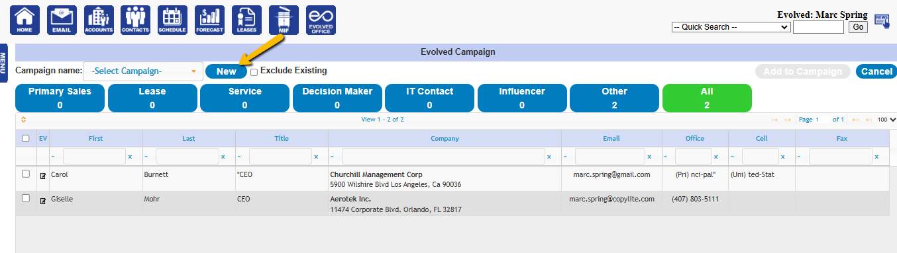The width and height of the screenshot is (897, 253).
Task: Enable the Exclude Existing checkbox
Action: [254, 72]
